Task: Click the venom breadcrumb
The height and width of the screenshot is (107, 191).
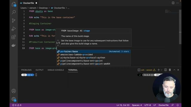Action: (x=33, y=8)
